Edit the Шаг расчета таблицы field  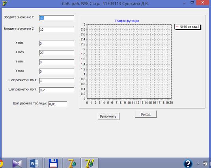click(58, 104)
